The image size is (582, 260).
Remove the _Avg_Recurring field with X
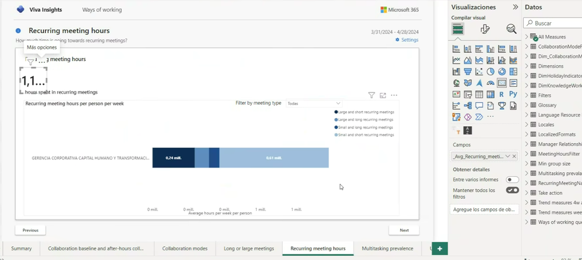point(514,156)
